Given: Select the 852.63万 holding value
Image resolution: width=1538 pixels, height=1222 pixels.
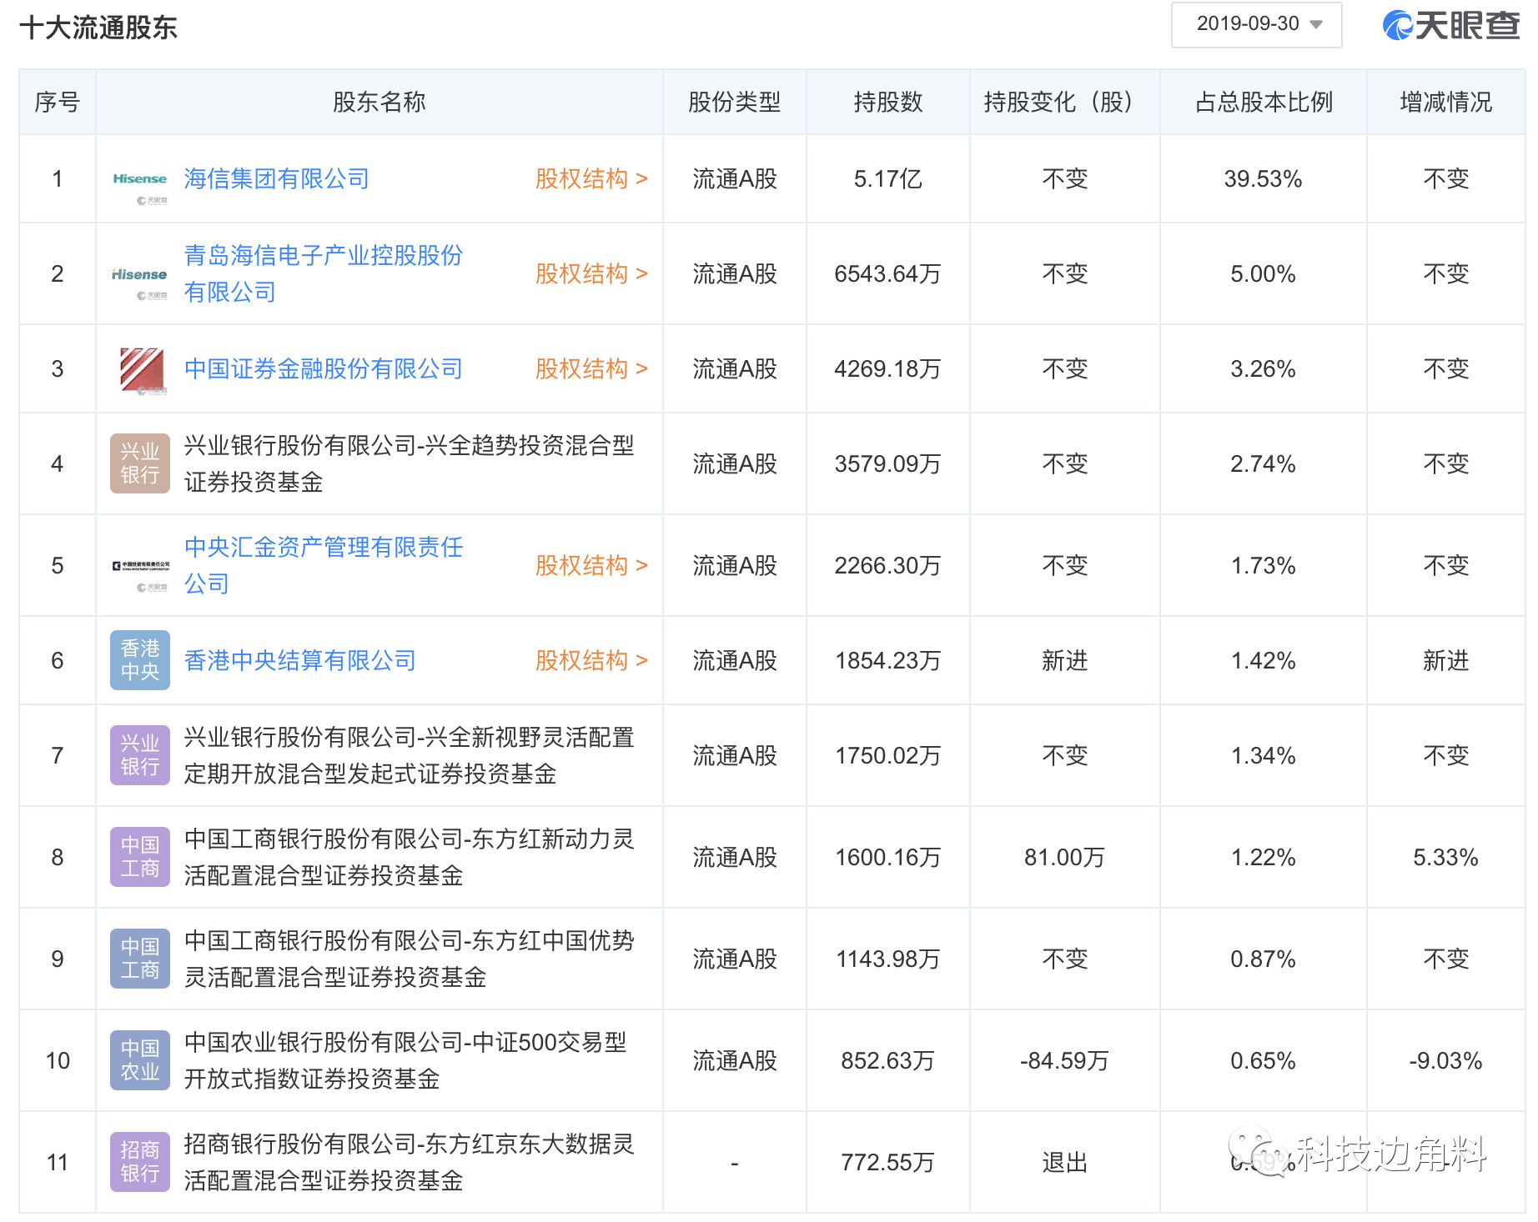Looking at the screenshot, I should [x=888, y=1061].
